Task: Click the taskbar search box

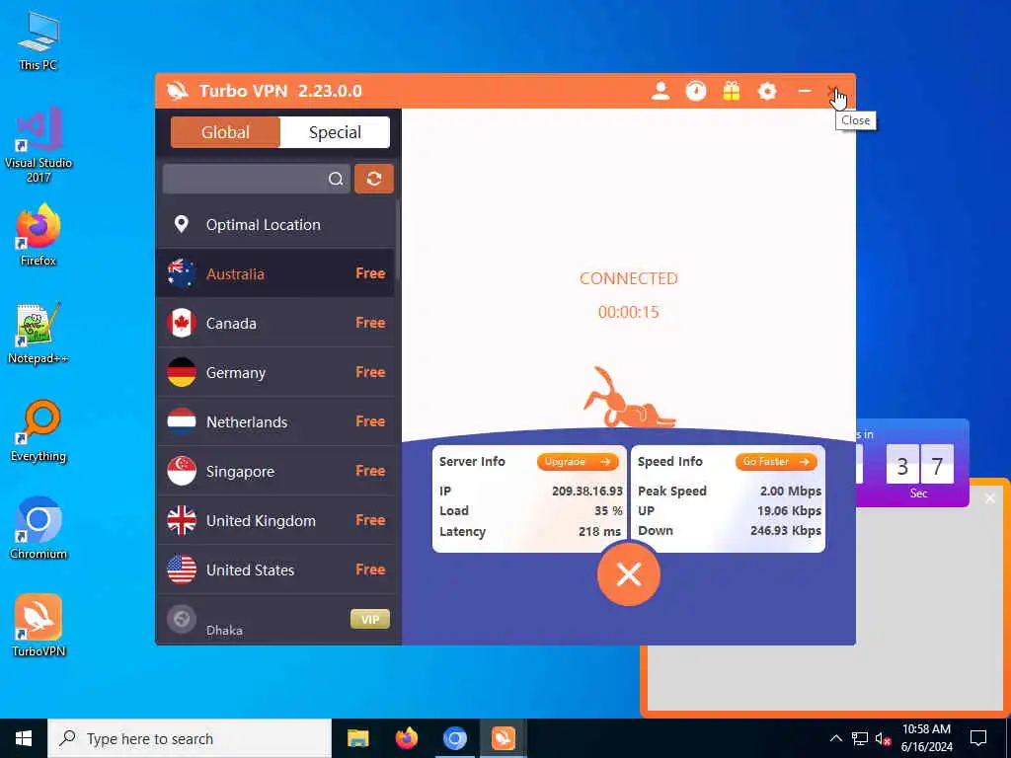Action: point(190,738)
